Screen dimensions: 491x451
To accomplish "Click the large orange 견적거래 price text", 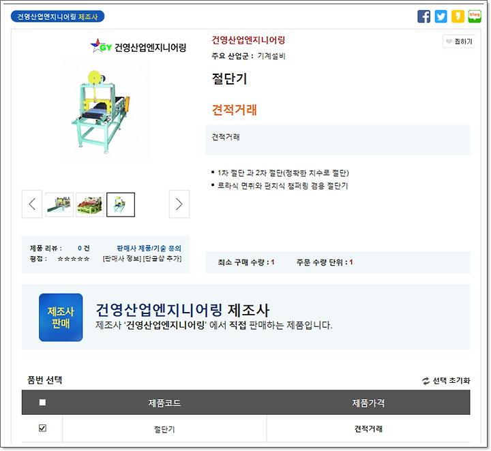I will click(234, 110).
